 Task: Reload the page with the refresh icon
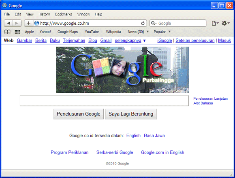[x=143, y=23]
